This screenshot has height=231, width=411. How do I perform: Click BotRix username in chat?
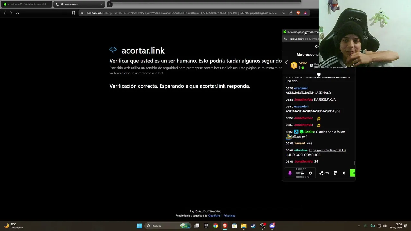pos(309,132)
